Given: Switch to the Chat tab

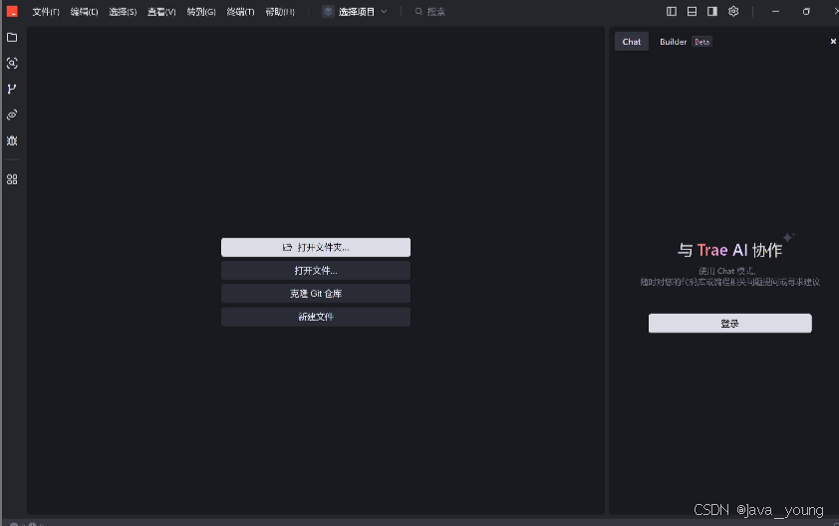Looking at the screenshot, I should coord(632,42).
